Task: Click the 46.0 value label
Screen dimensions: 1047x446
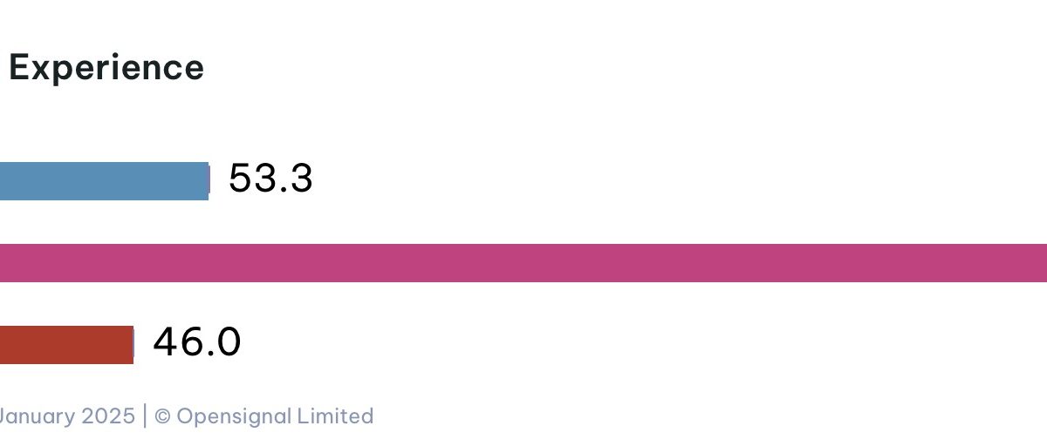Action: (197, 342)
